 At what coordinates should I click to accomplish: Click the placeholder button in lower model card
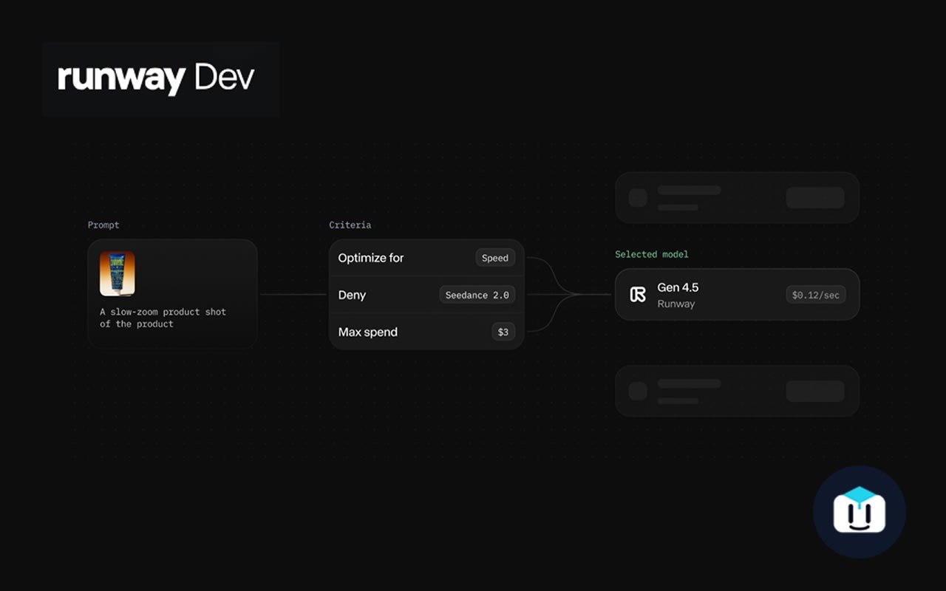[815, 391]
